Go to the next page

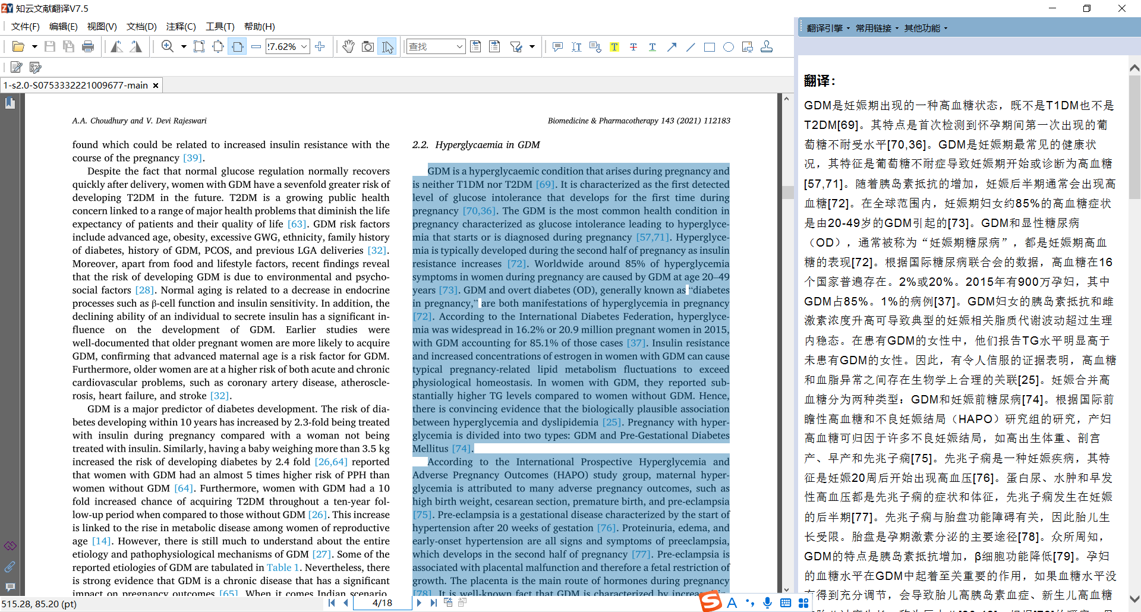point(420,602)
